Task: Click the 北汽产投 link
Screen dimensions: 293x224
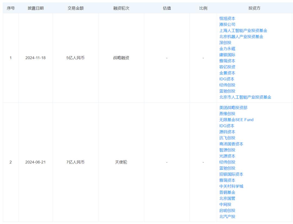Action: click(227, 216)
